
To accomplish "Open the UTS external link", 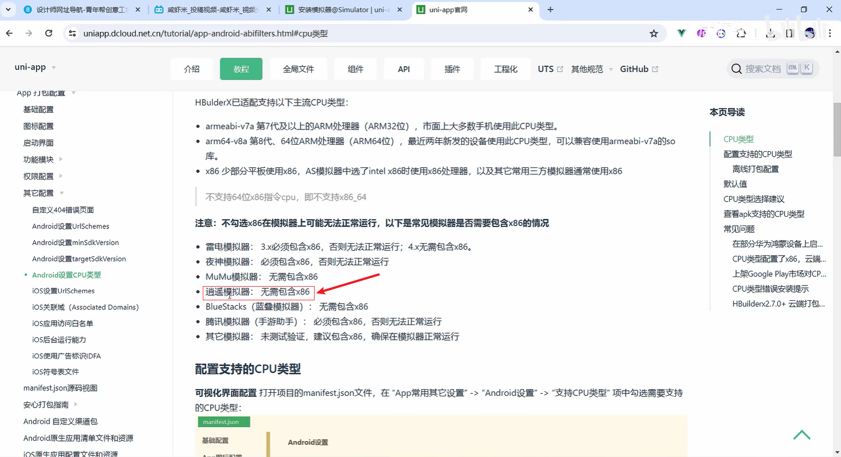I will [x=550, y=69].
